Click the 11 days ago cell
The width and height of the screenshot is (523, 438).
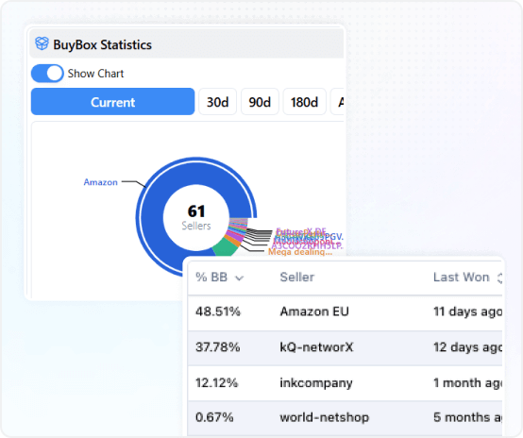tap(467, 312)
